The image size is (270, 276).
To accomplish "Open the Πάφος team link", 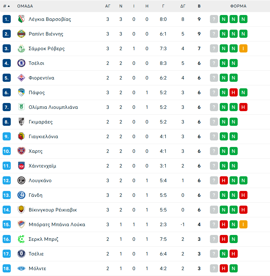I will [37, 93].
